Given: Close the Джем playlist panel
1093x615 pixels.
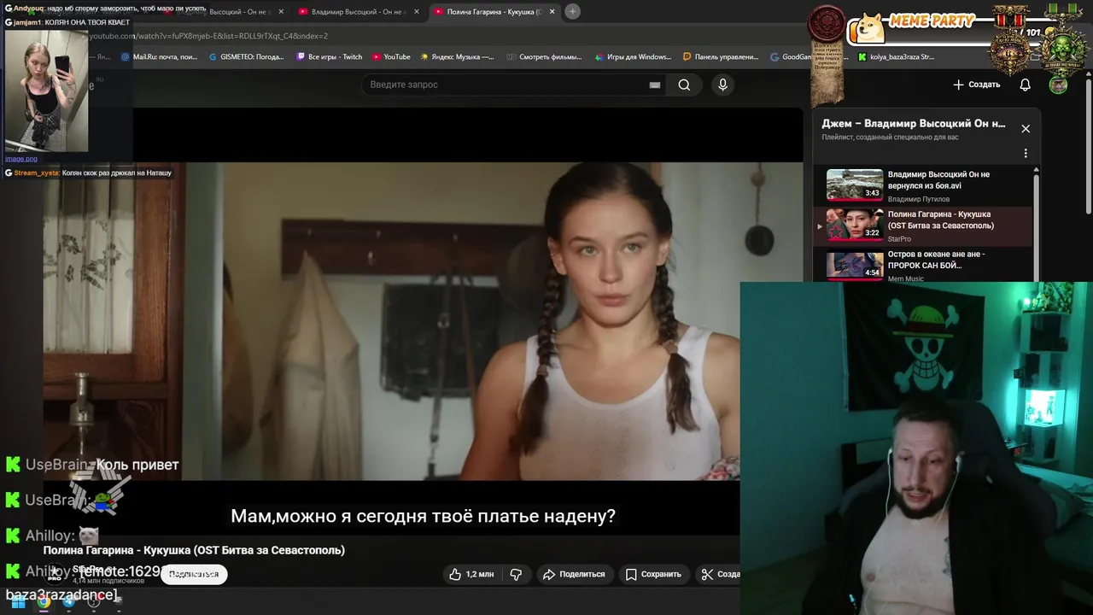Looking at the screenshot, I should tap(1026, 129).
